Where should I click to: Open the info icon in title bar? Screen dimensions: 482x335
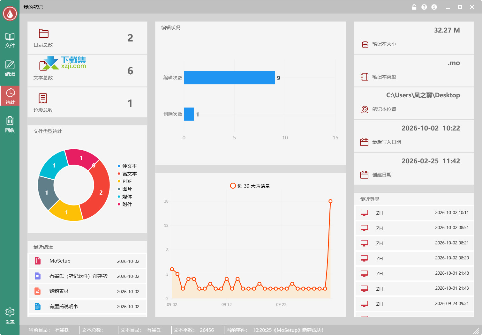pos(434,7)
